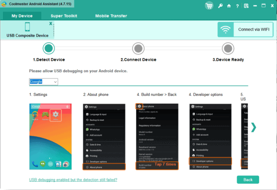Select the USB Composite Device phone icon
Image resolution: width=277 pixels, height=190 pixels.
coord(27,27)
